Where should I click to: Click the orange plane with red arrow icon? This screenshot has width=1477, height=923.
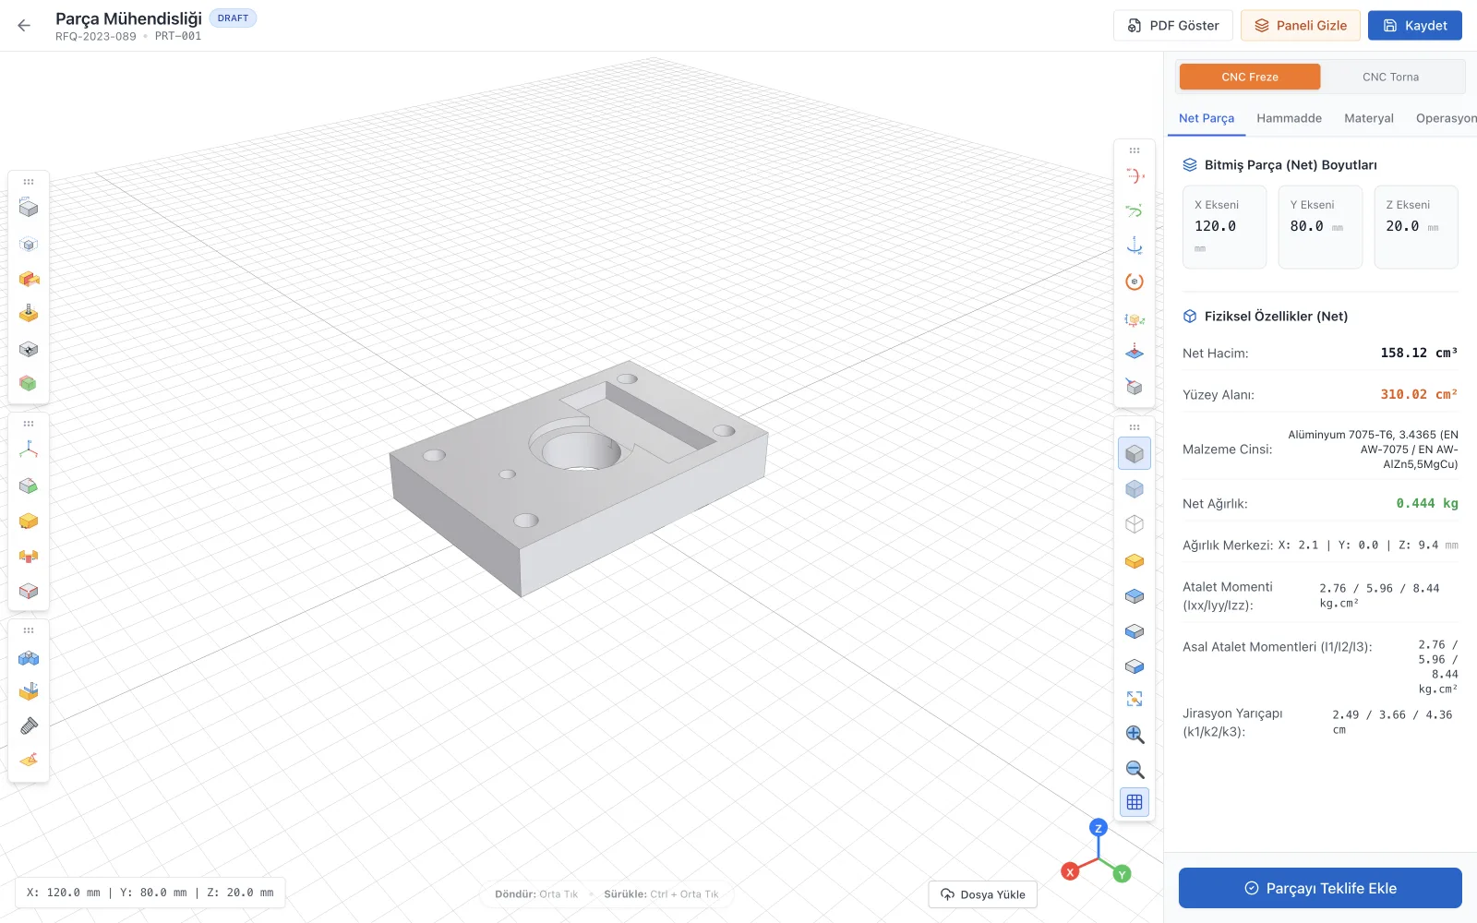[x=29, y=760]
